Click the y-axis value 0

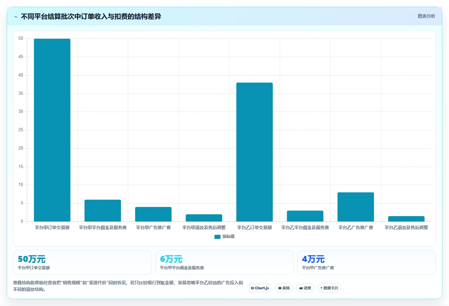tap(22, 221)
